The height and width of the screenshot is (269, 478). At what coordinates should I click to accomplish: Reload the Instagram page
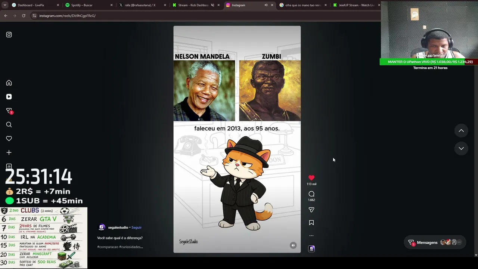(x=24, y=16)
